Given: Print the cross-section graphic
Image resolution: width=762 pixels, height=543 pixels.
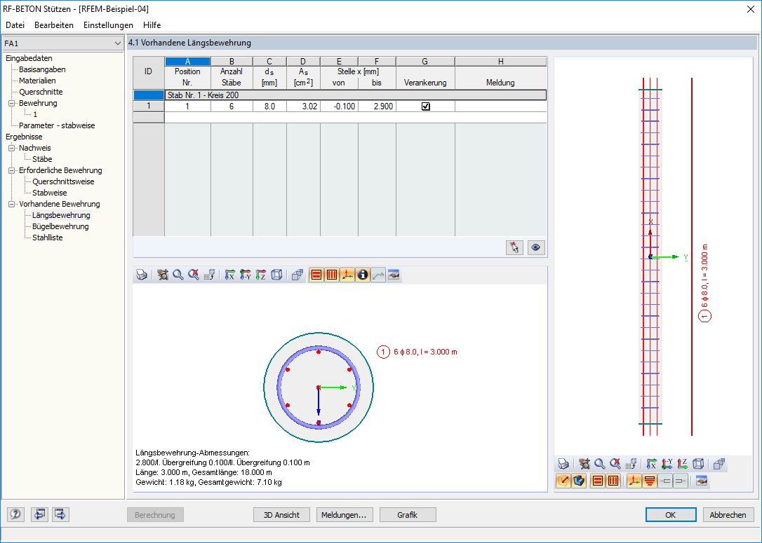Looking at the screenshot, I should 142,275.
